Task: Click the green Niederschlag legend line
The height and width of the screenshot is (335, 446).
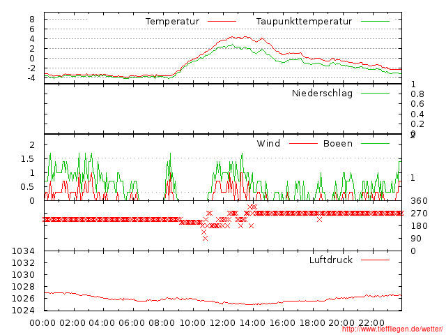Action: tap(375, 93)
